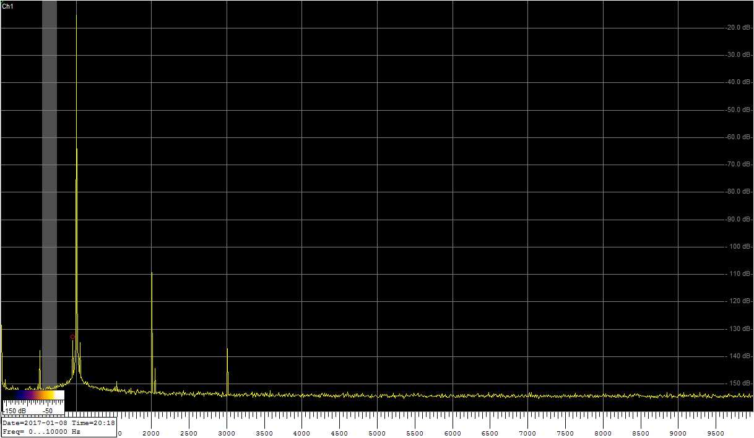Click the -40.0 dB axis label
The width and height of the screenshot is (754, 438).
click(x=739, y=82)
